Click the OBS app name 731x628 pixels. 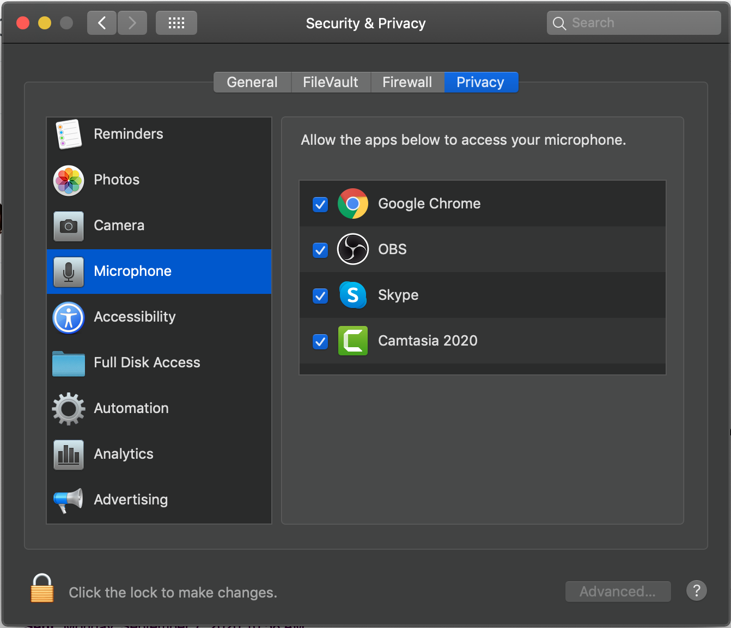coord(392,249)
